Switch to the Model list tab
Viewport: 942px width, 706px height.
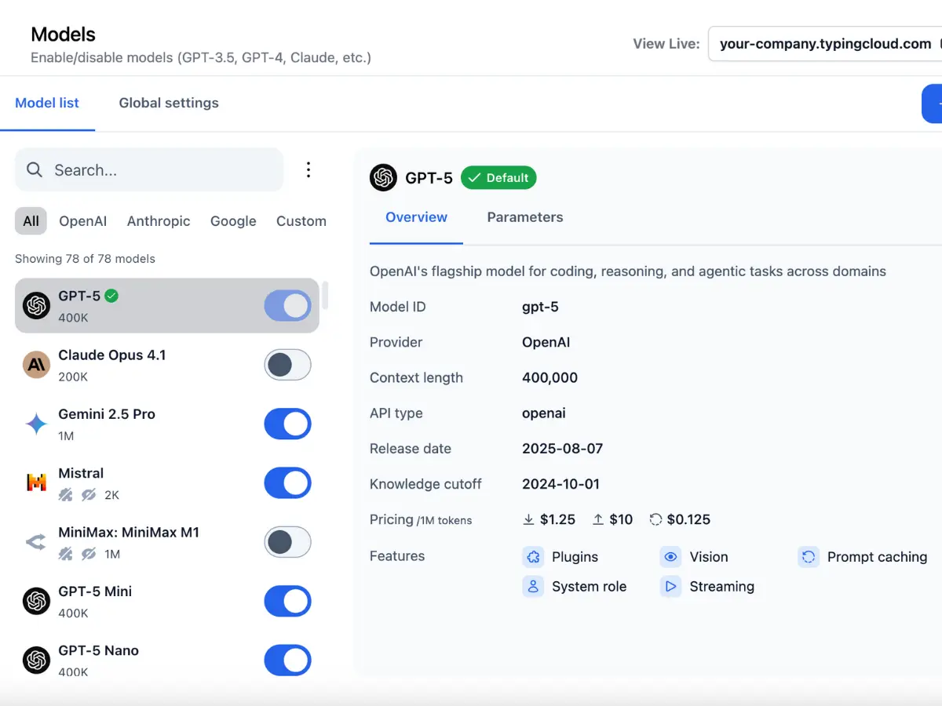pyautogui.click(x=47, y=103)
